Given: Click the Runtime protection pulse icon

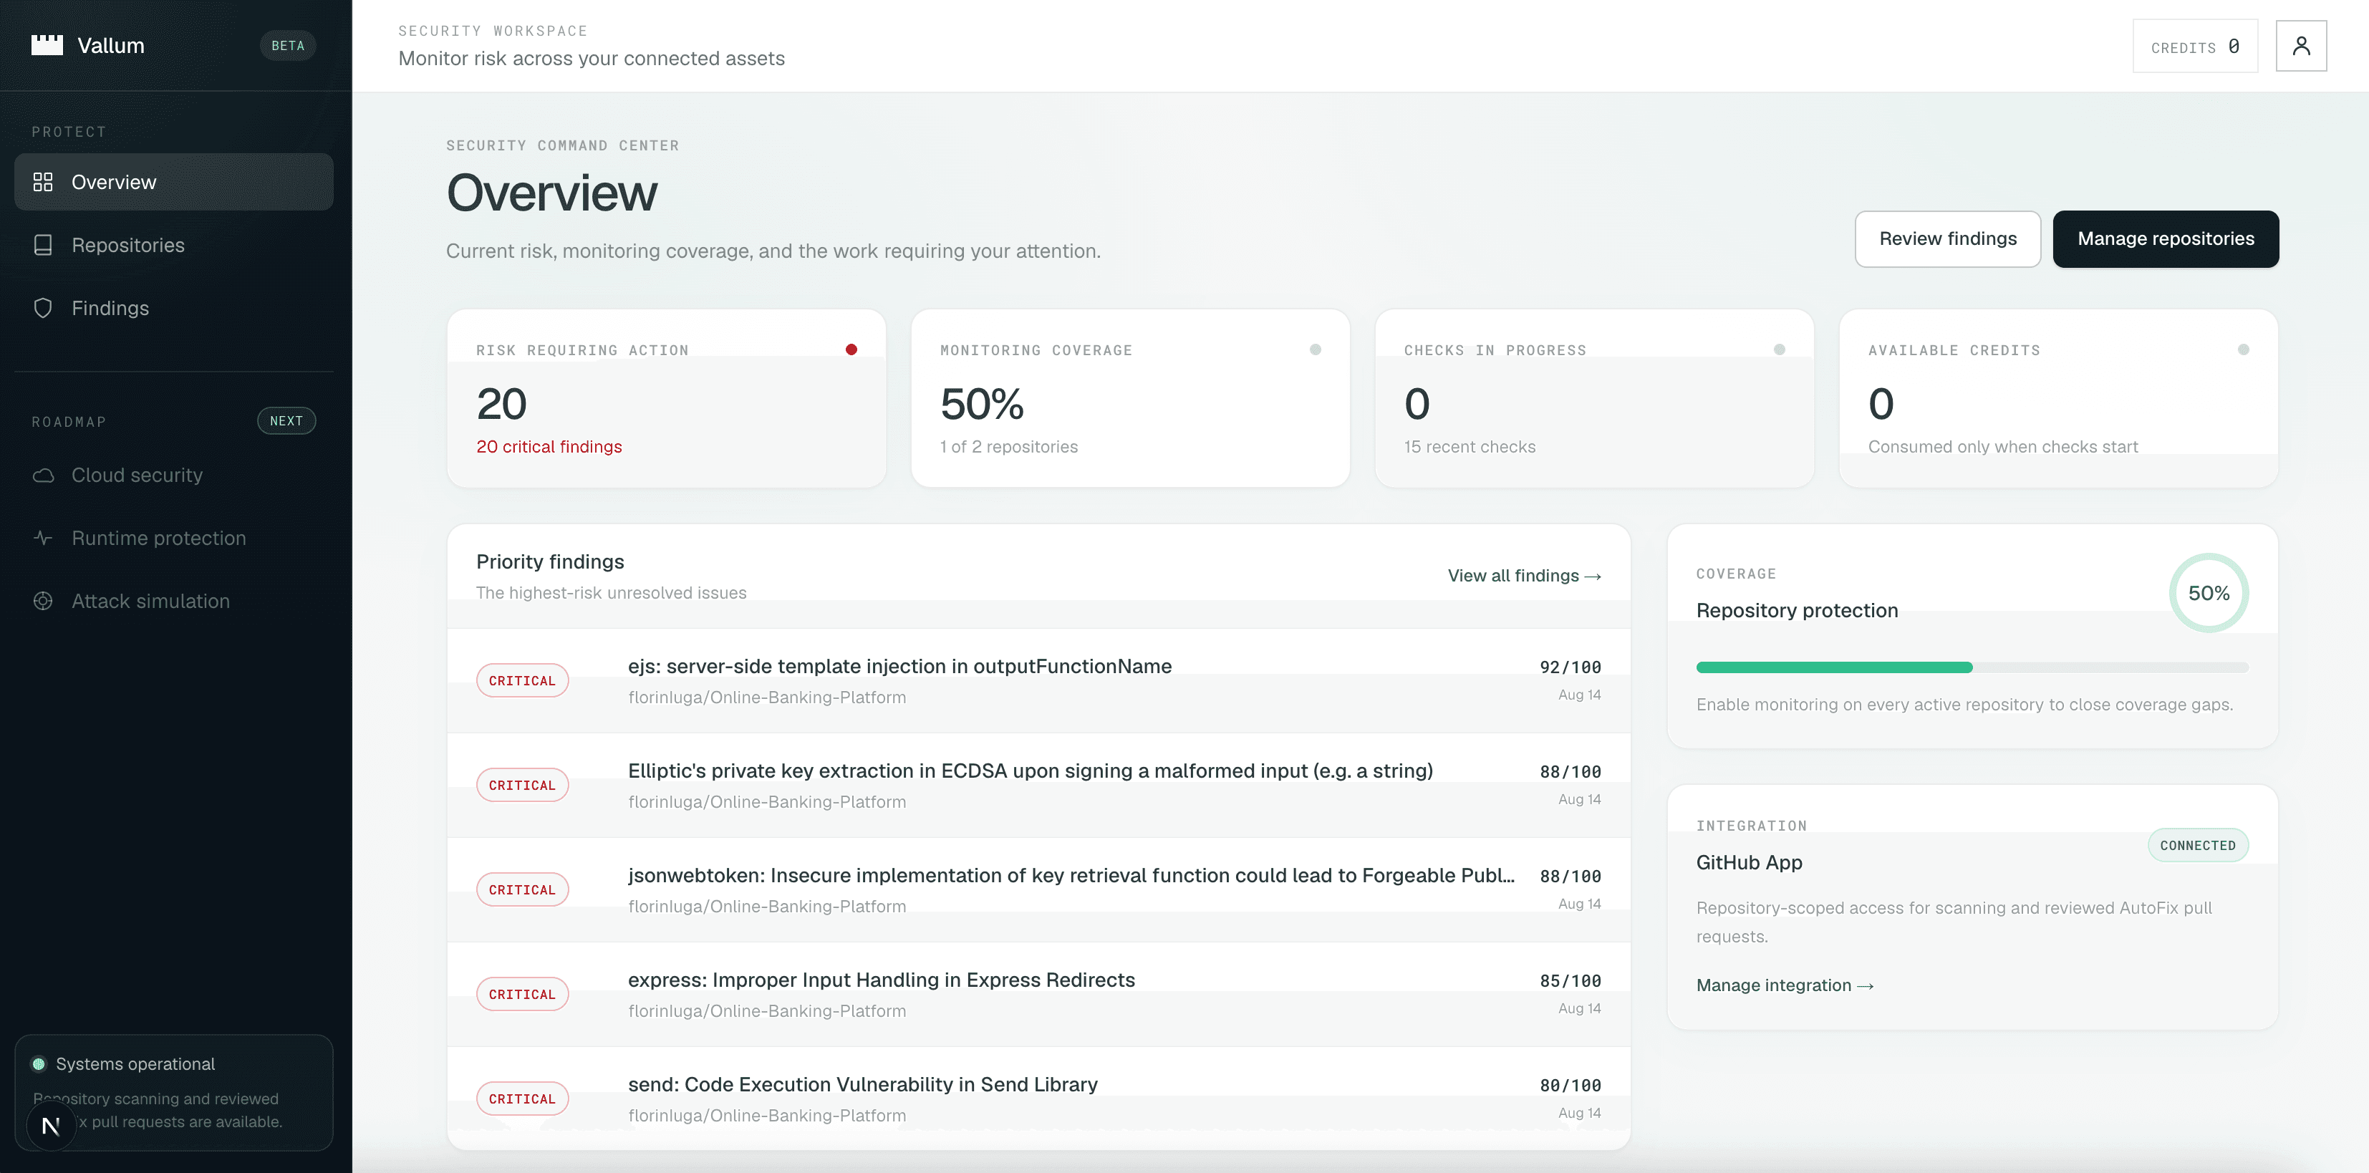Looking at the screenshot, I should click(x=42, y=538).
